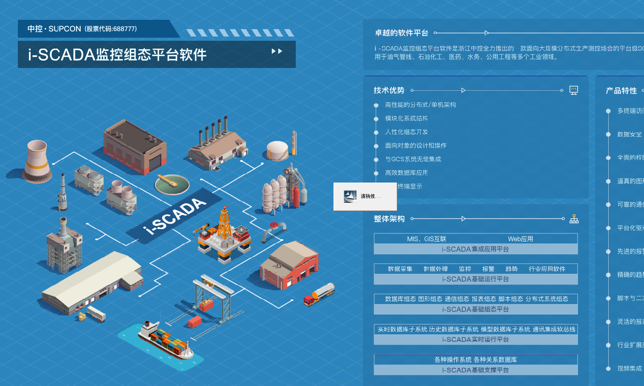Click 通讯集成软总线 label
Viewport: 644px width, 386px height.
554,329
